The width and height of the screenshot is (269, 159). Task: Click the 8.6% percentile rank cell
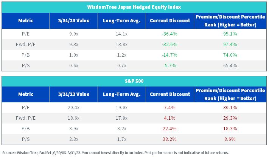(230, 139)
